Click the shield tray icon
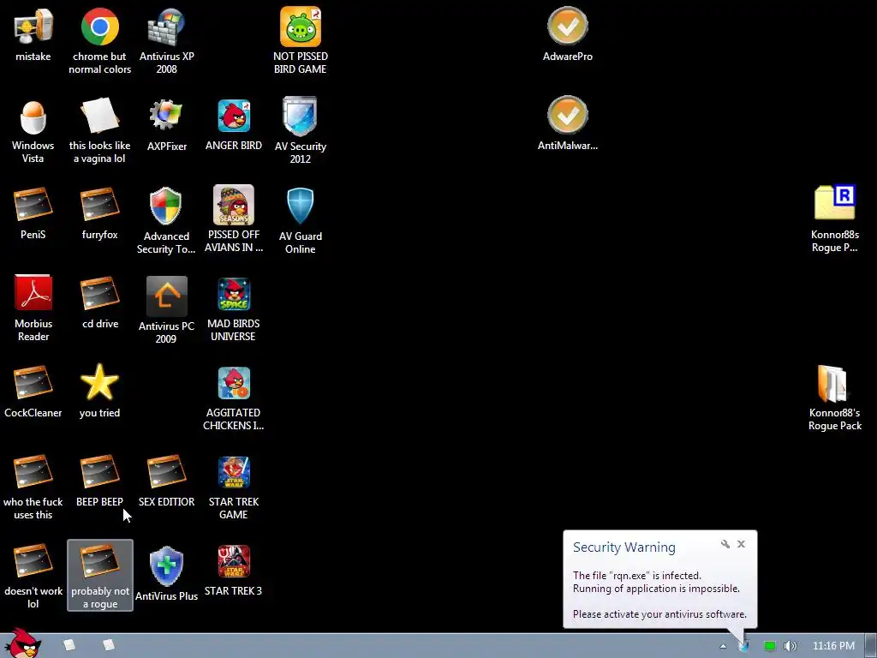The height and width of the screenshot is (658, 877). tap(744, 646)
